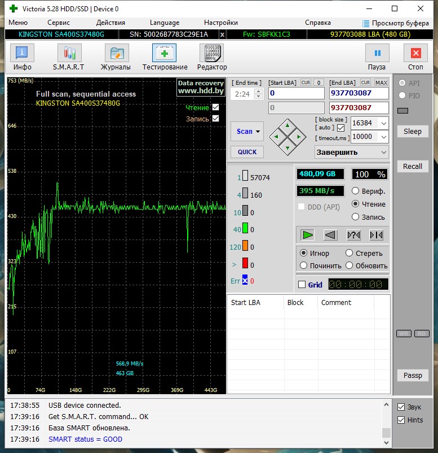This screenshot has height=453, width=438.
Task: Click the red slow block swatch
Action: coord(245,263)
